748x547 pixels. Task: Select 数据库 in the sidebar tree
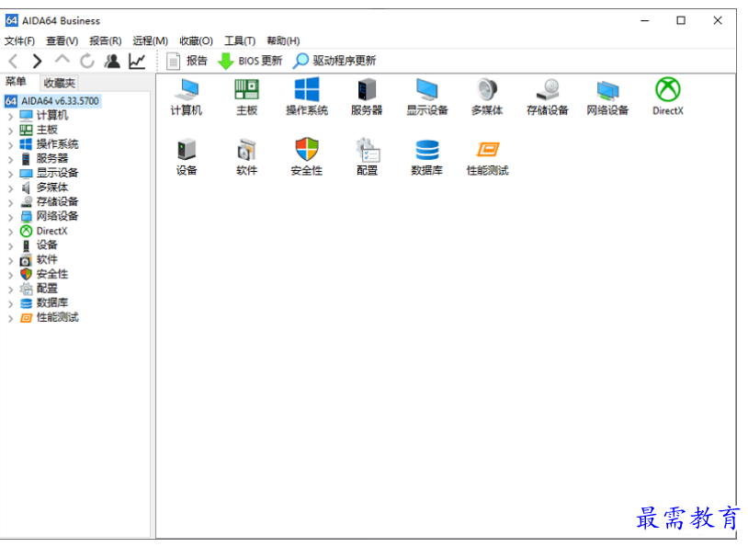point(52,303)
